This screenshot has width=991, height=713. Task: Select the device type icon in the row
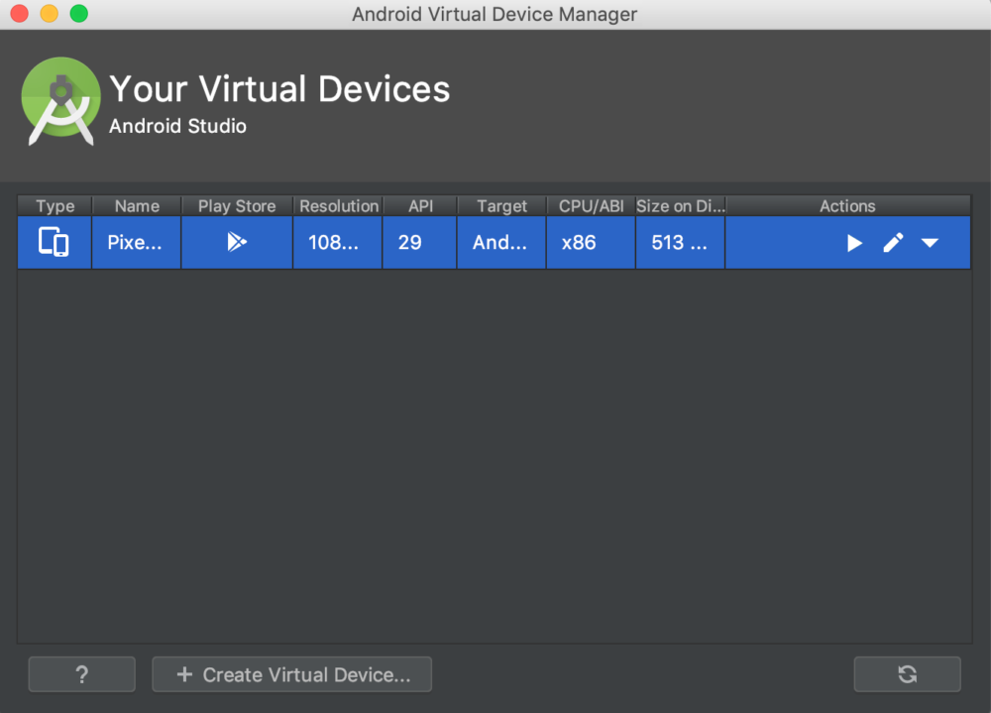click(54, 242)
